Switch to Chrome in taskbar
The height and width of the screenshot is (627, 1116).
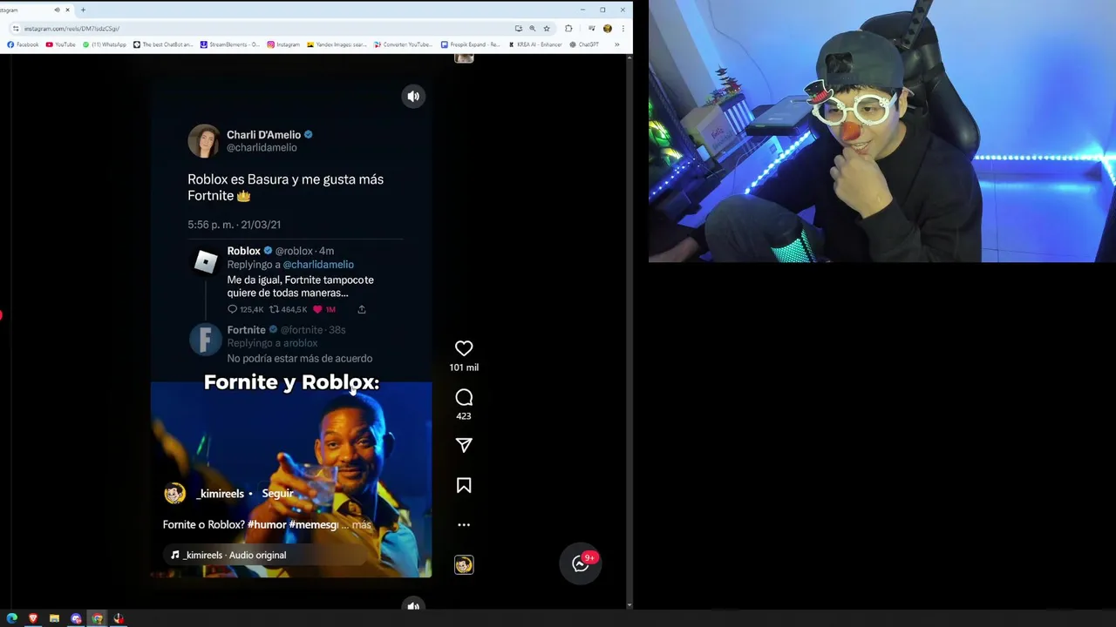[x=97, y=618]
